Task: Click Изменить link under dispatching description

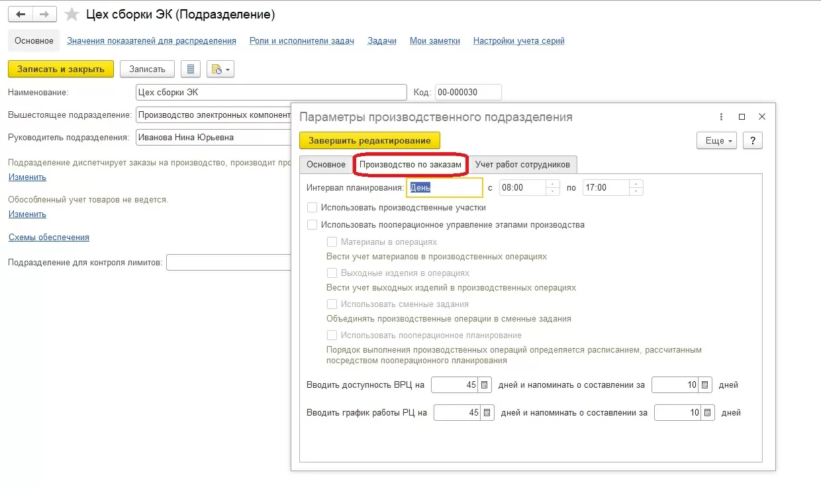Action: (27, 177)
